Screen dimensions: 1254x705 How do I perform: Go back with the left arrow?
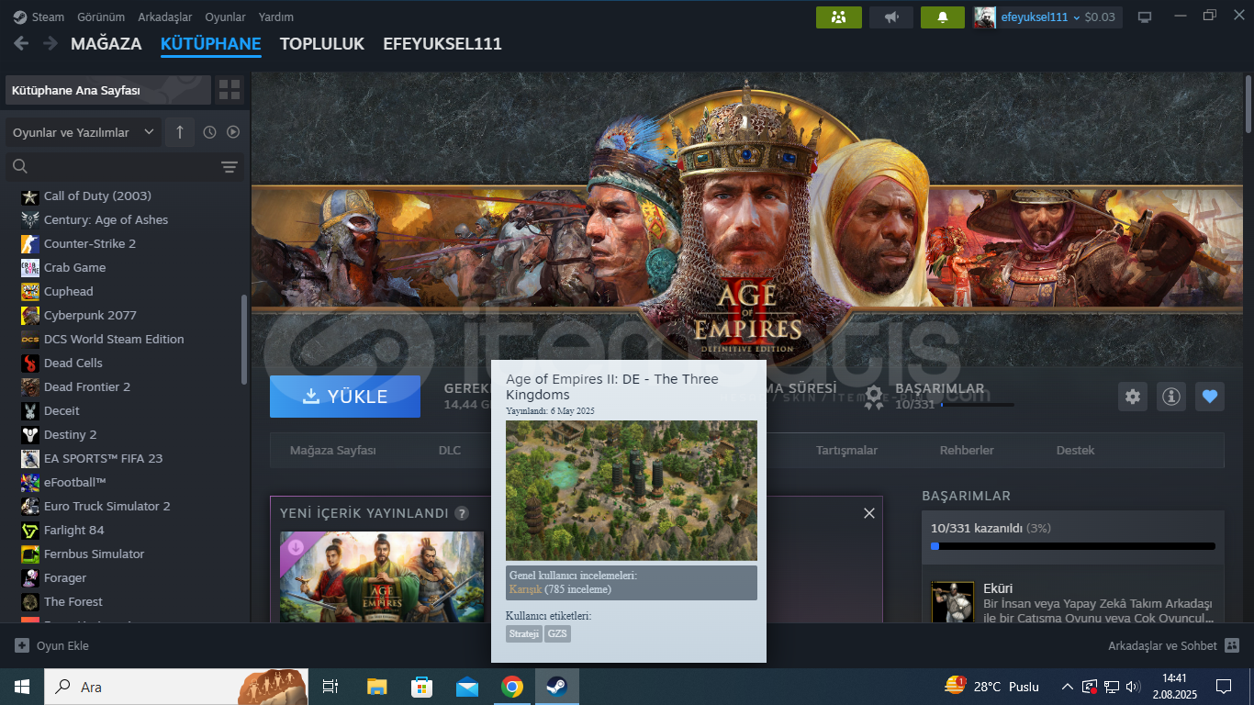click(x=21, y=43)
